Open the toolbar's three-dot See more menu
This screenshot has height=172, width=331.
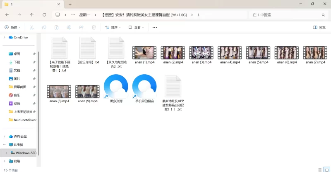(x=155, y=27)
